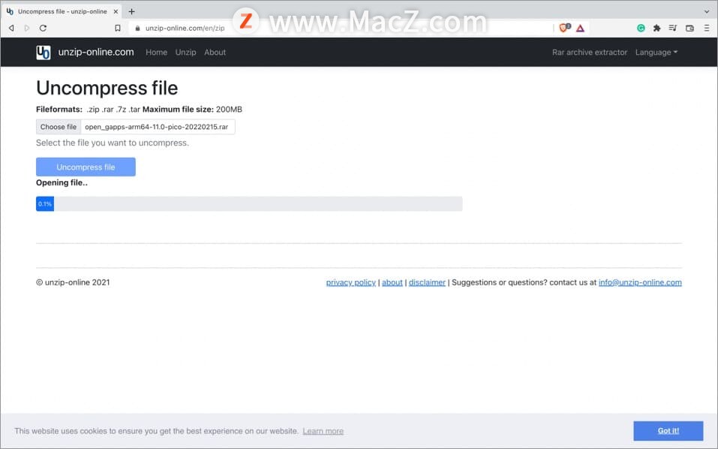Click the unzip-online.com brand name

click(96, 53)
